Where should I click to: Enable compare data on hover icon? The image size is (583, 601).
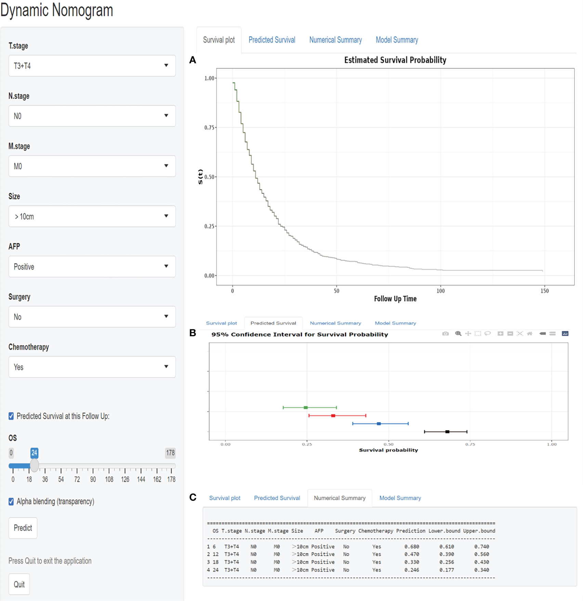553,334
